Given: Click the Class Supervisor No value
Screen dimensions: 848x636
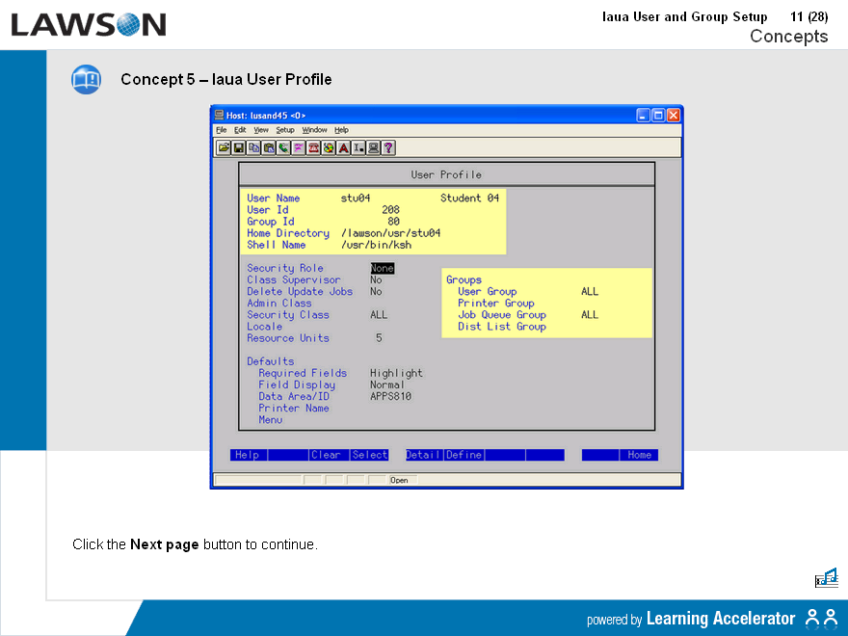Looking at the screenshot, I should click(376, 279).
